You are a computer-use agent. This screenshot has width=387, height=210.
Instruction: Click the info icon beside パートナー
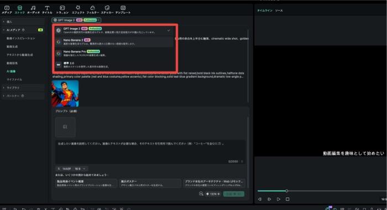pyautogui.click(x=23, y=96)
